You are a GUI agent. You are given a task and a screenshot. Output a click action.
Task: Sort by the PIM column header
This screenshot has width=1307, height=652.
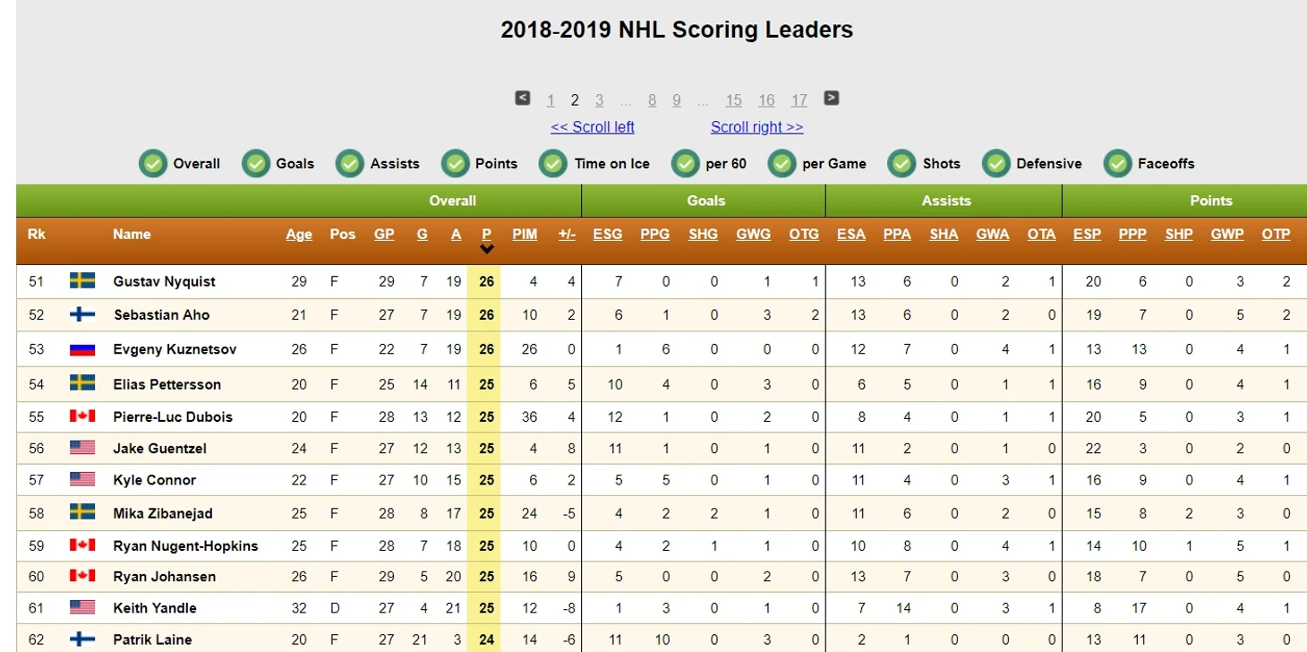[525, 235]
